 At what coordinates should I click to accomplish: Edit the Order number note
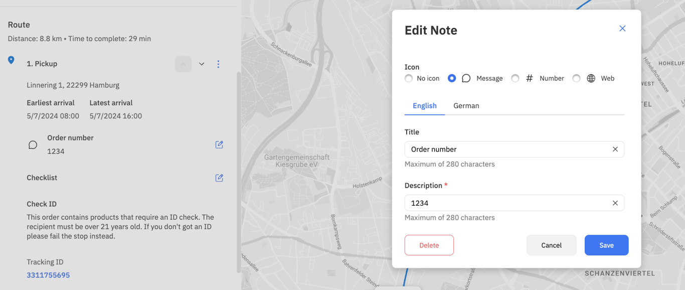point(219,144)
